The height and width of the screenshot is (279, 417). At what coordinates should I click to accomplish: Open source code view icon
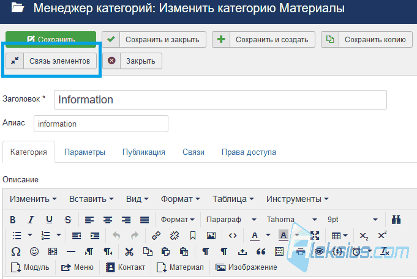pyautogui.click(x=233, y=236)
